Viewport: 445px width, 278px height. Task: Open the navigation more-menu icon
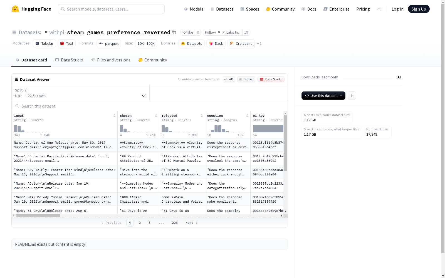coord(379,9)
